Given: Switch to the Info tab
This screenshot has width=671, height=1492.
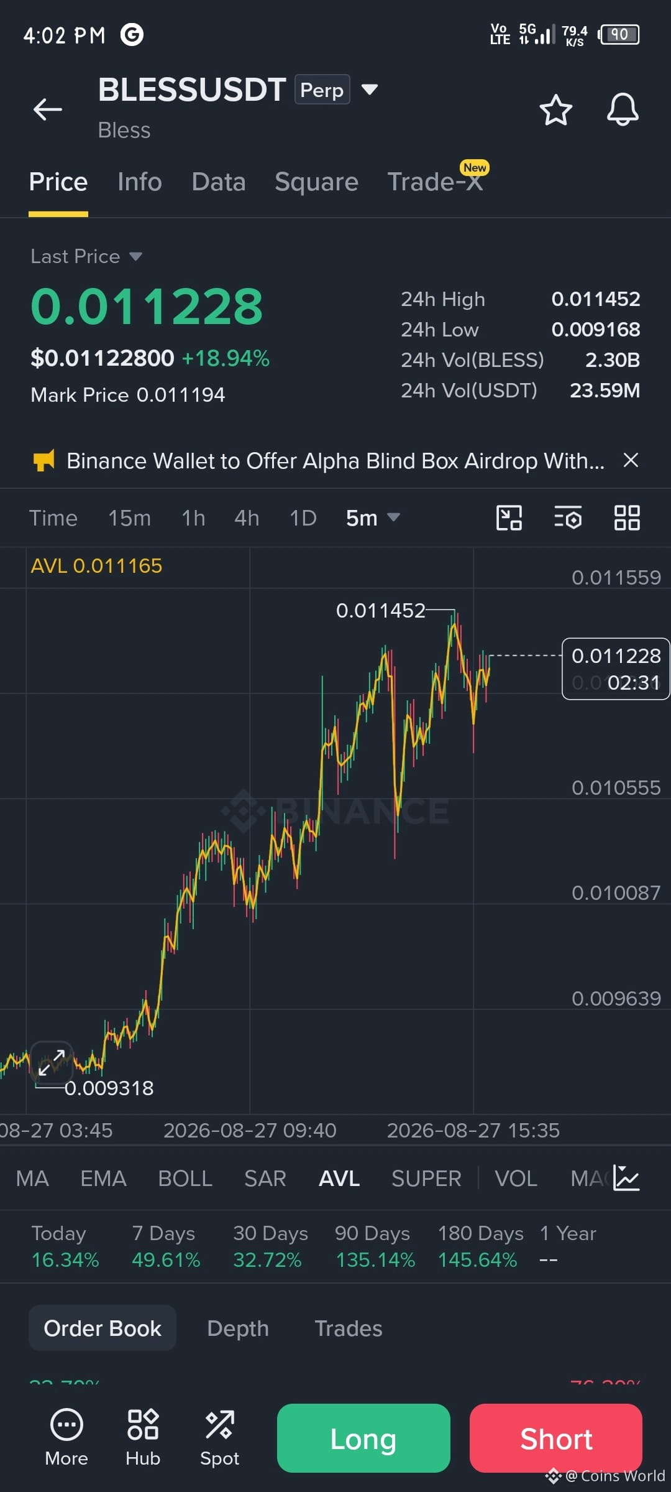Looking at the screenshot, I should 140,182.
